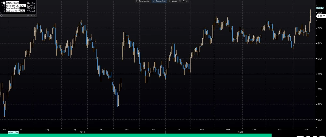Close the legend panel
The width and height of the screenshot is (326, 137).
35,15
